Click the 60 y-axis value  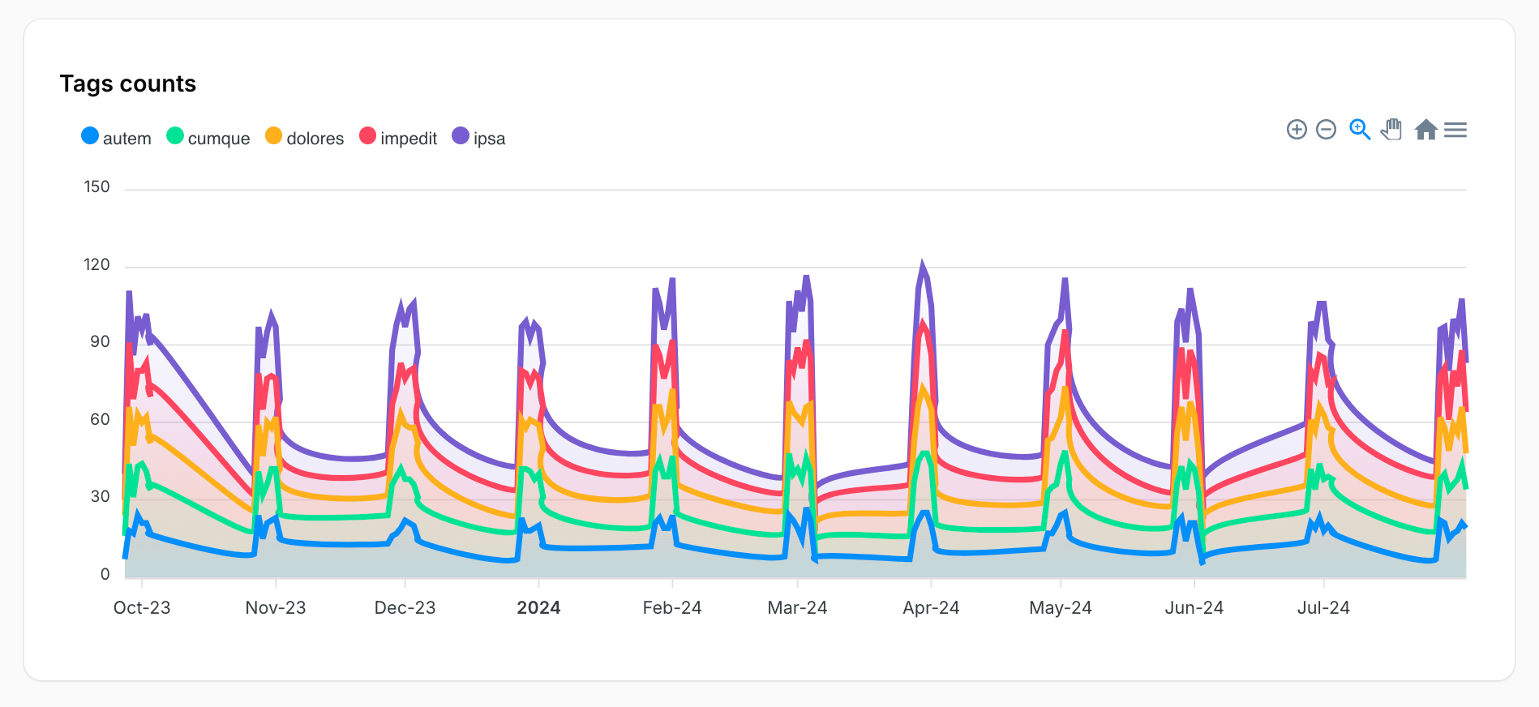coord(100,420)
